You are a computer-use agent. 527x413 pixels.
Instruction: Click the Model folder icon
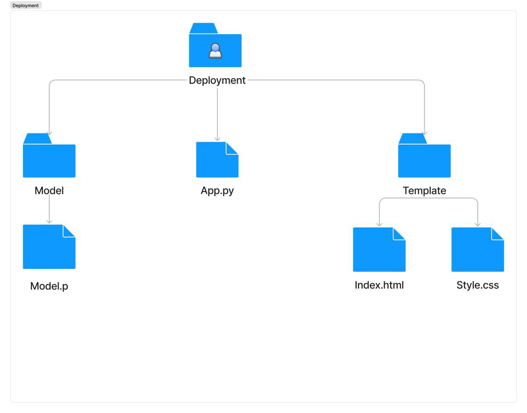click(x=49, y=155)
